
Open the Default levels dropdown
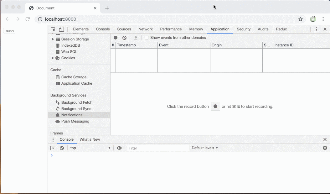point(205,148)
